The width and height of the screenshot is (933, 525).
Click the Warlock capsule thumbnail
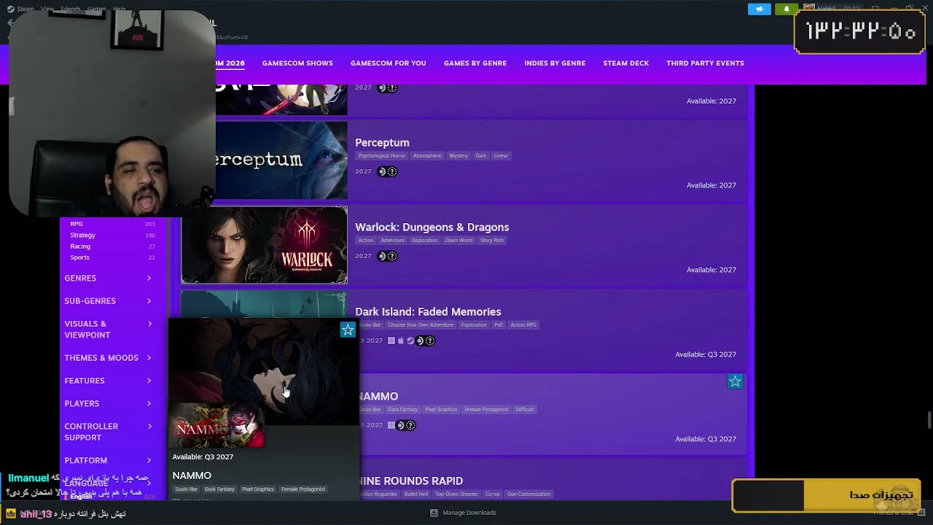click(265, 245)
